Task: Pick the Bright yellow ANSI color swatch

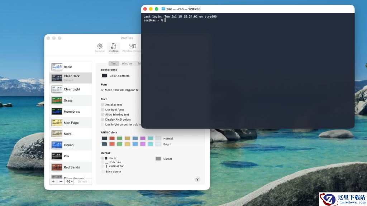Action: point(127,144)
